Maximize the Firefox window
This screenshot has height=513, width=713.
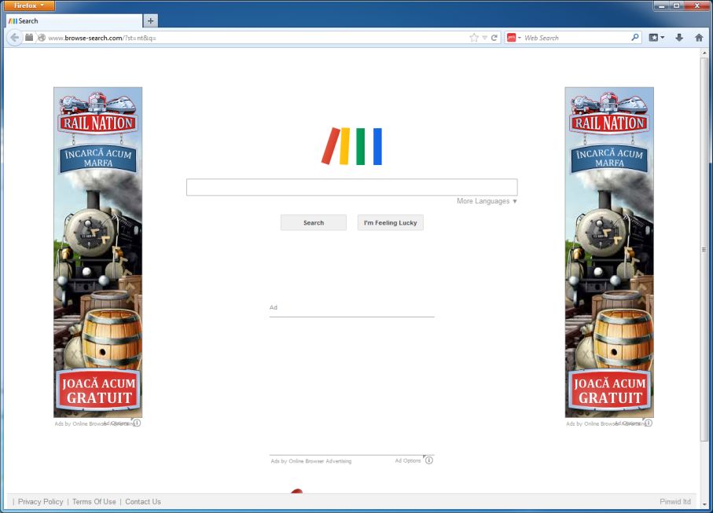(x=676, y=5)
